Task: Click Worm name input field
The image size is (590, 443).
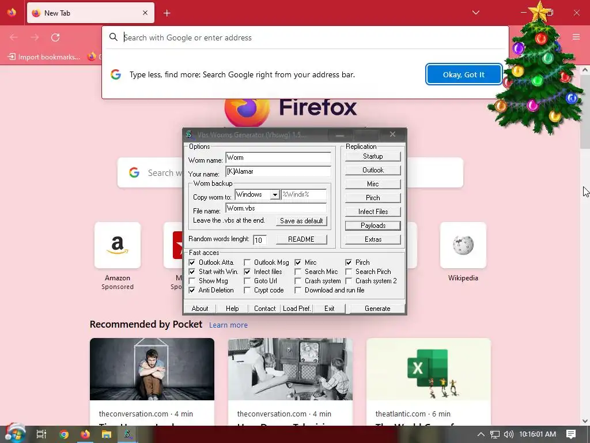Action: pos(278,157)
